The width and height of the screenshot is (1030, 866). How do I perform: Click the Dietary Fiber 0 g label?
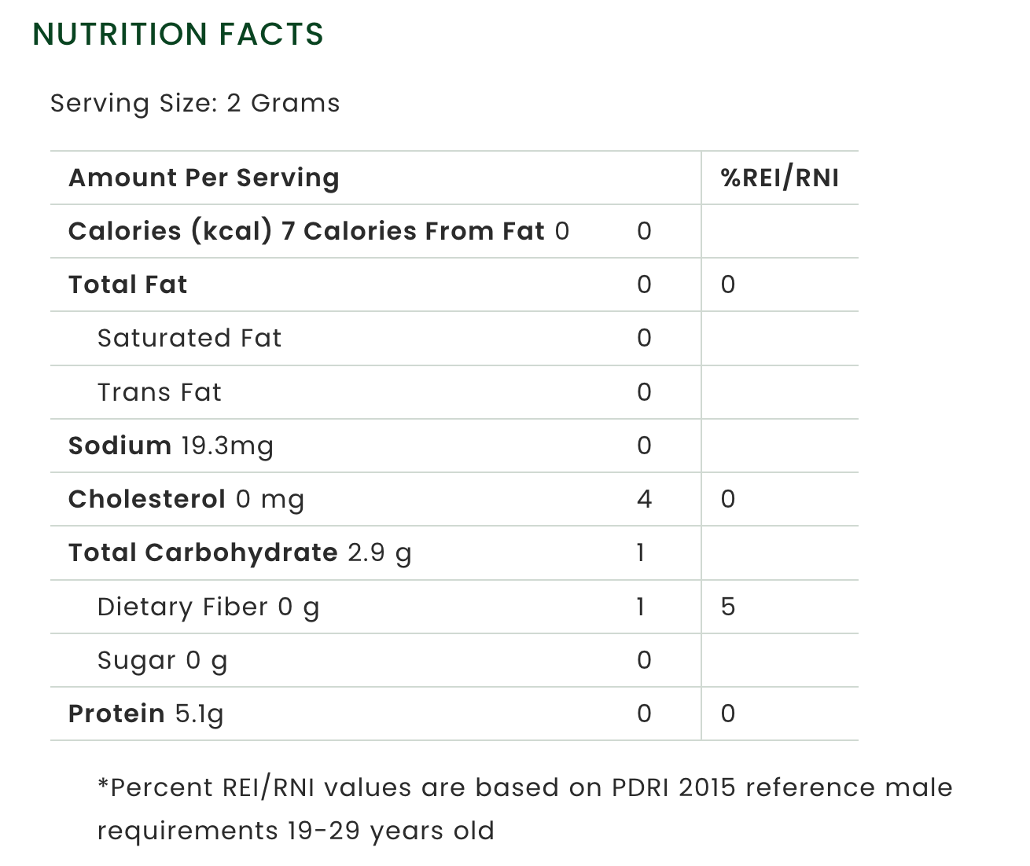point(208,607)
